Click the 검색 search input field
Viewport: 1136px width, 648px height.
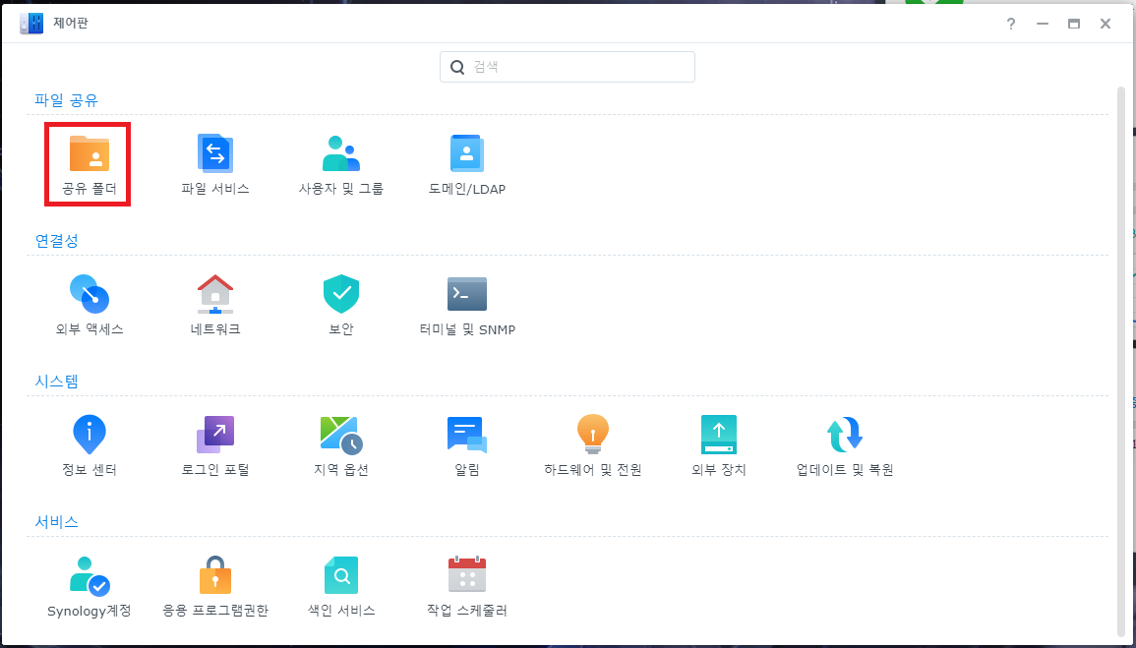coord(580,67)
